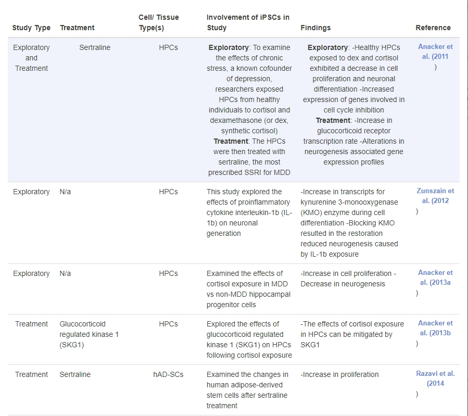The height and width of the screenshot is (416, 468).
Task: Click the KMO enzyme findings paragraph
Action: click(350, 223)
